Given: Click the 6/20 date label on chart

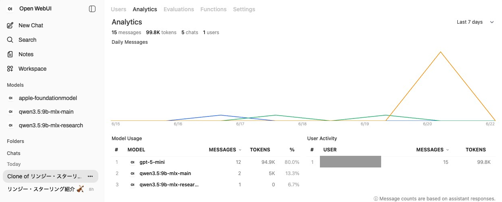Looking at the screenshot, I should tap(427, 124).
